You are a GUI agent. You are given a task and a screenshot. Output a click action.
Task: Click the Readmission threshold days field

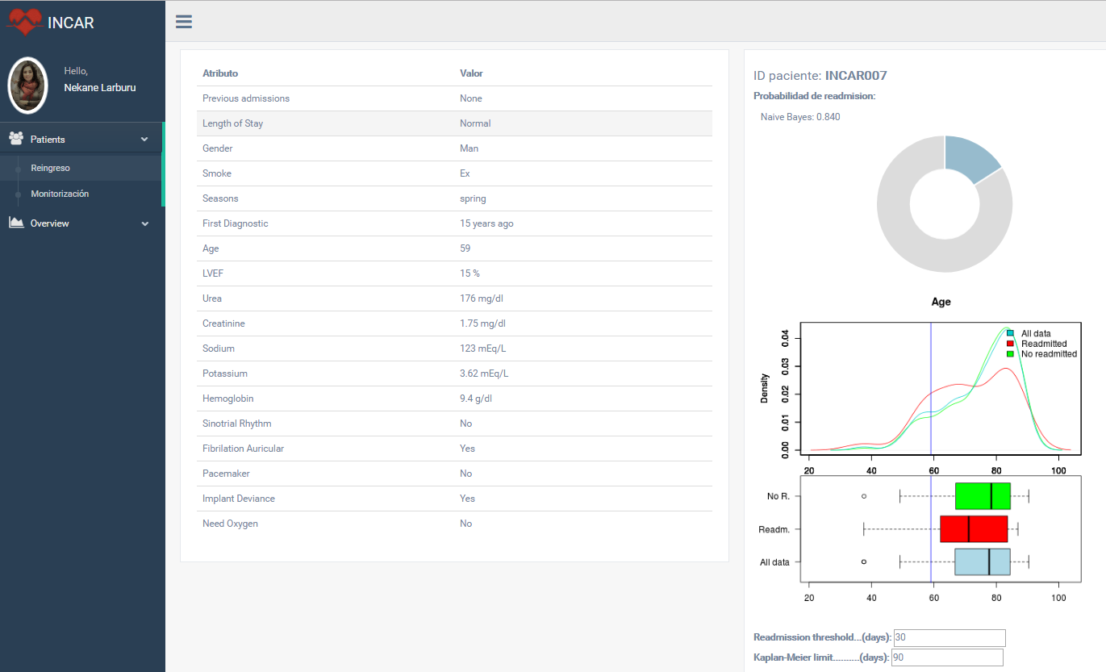pos(949,637)
